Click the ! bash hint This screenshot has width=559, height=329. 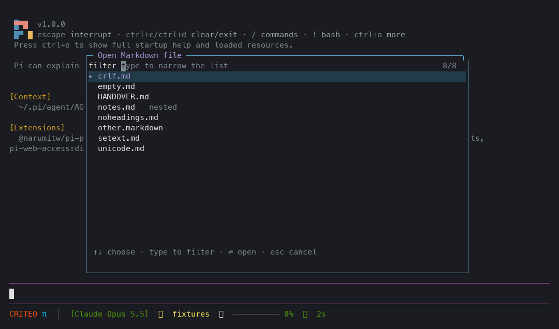326,35
